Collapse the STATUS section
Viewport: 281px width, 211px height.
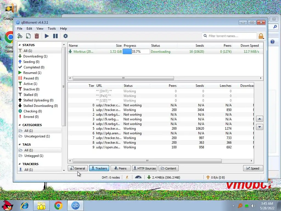pyautogui.click(x=19, y=45)
